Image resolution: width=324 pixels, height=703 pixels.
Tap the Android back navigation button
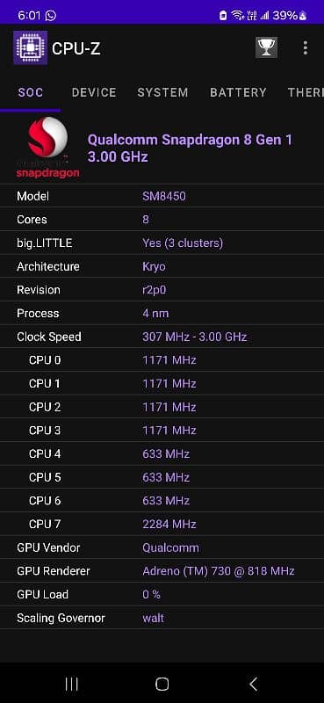pos(253,684)
